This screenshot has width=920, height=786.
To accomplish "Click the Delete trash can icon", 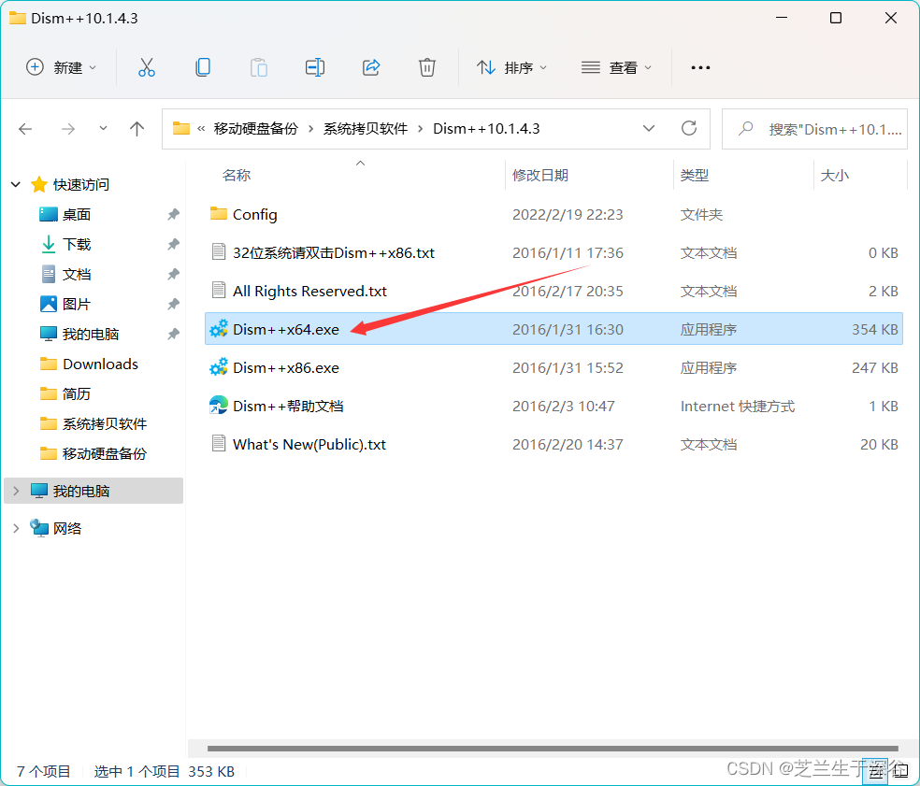I will coord(427,67).
